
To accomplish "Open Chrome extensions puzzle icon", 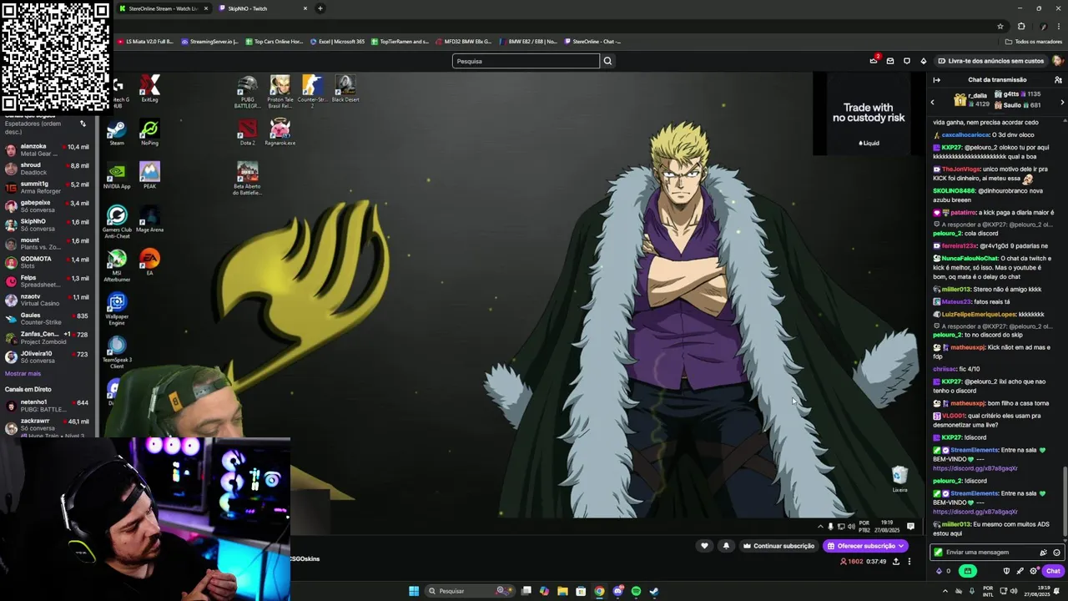I will coord(1020,26).
